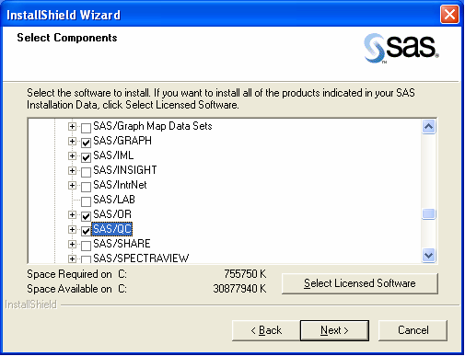Viewport: 465px width, 356px height.
Task: Check the SAS/LAB checkbox
Action: [86, 201]
